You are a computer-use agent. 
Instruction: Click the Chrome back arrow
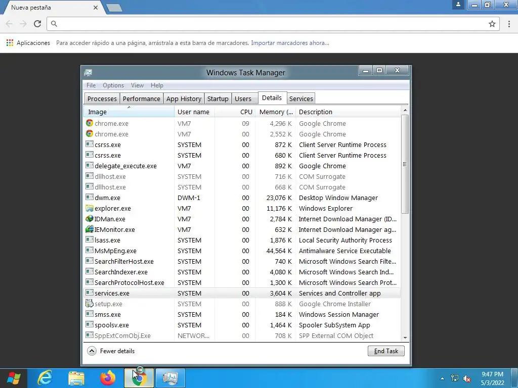(9, 24)
